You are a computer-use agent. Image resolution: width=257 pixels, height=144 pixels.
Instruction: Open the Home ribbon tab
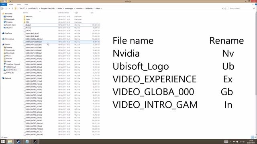tap(11, 4)
